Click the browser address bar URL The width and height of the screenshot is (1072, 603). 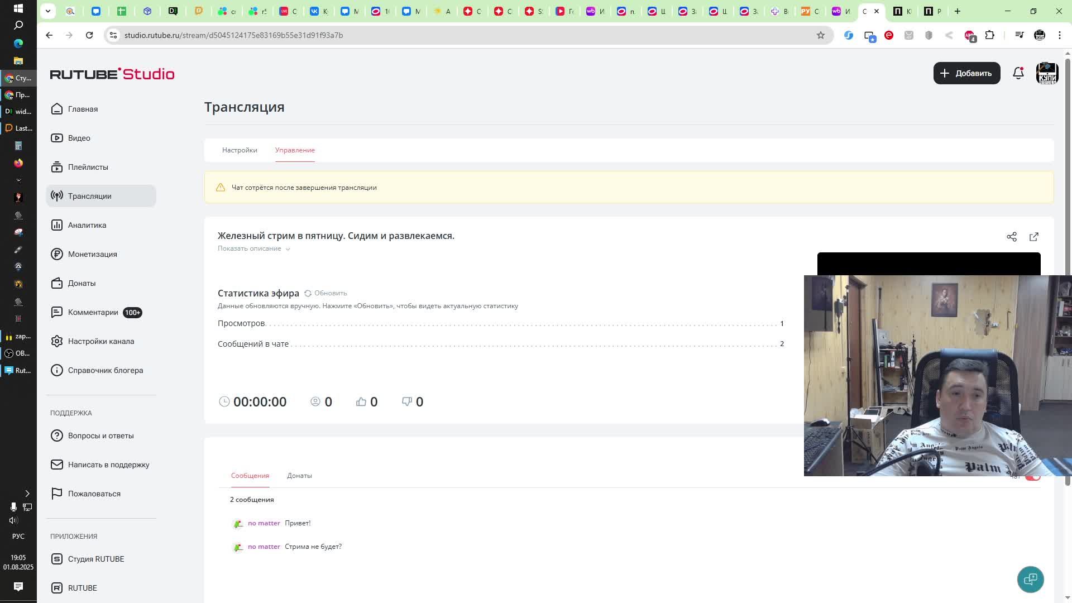[233, 35]
